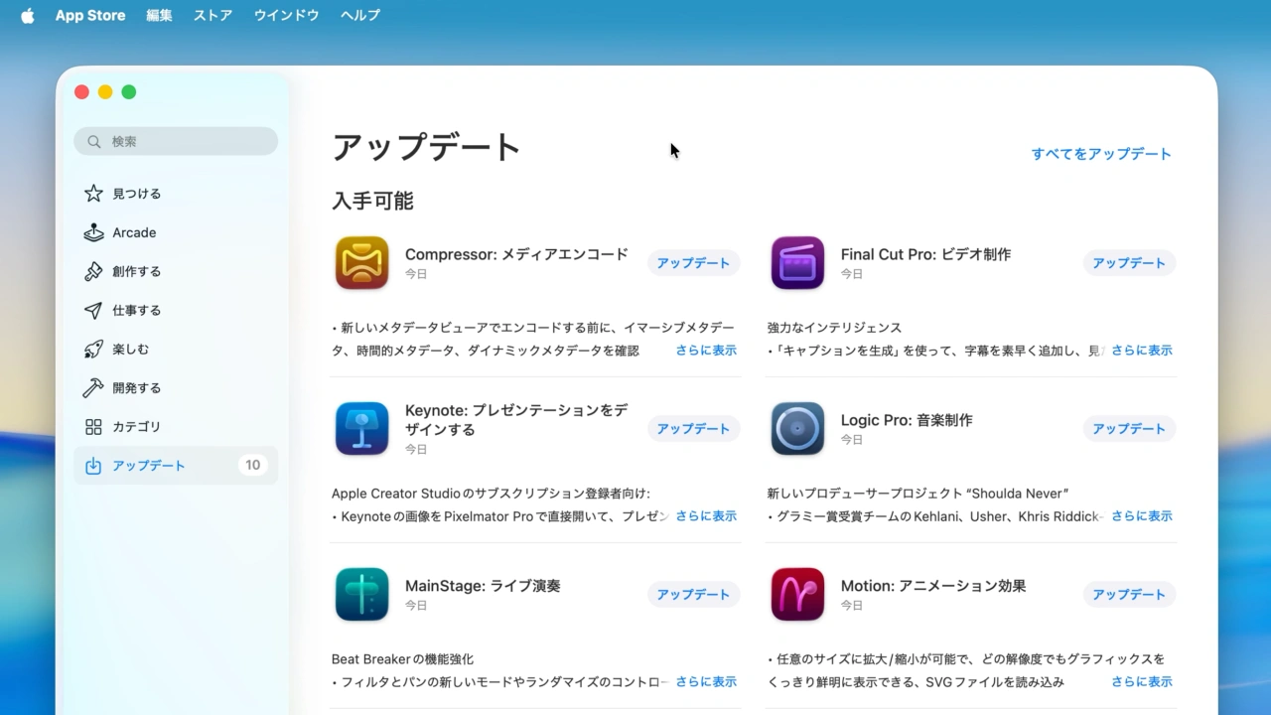
Task: Click the green zoom window button
Action: pos(129,92)
